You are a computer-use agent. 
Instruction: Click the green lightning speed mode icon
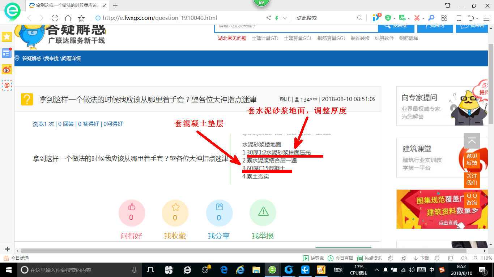pos(277,18)
